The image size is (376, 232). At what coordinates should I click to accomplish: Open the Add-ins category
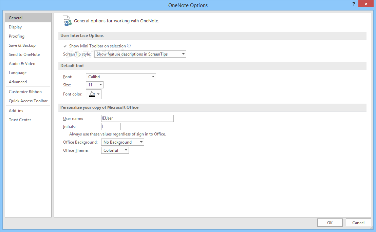point(28,111)
